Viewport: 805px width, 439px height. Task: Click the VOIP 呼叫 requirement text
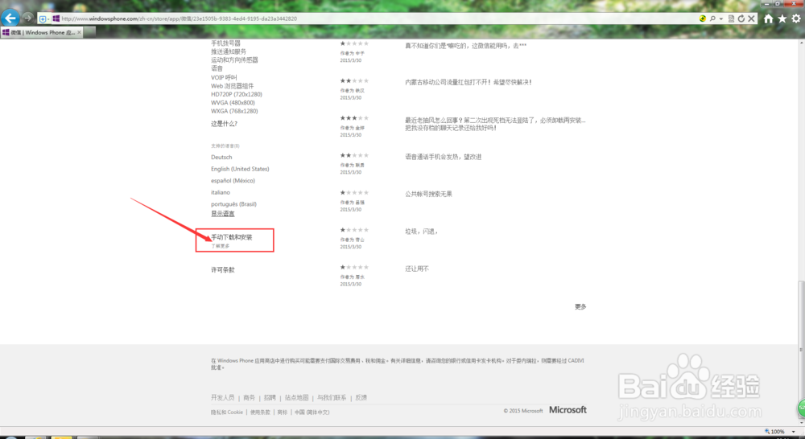pos(224,78)
